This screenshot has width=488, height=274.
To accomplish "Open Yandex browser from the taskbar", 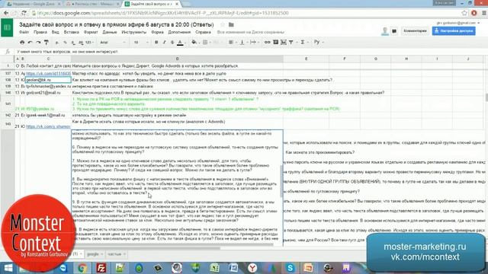I will point(252,268).
